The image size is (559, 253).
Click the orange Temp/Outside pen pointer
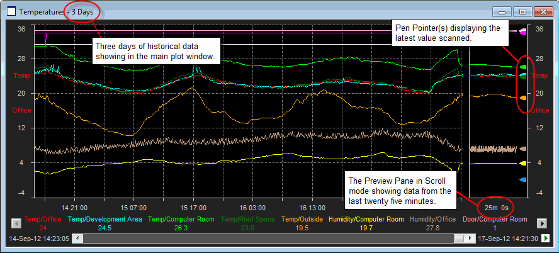[x=522, y=98]
